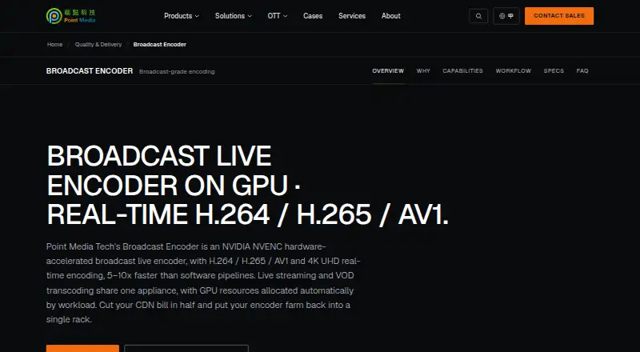Click the BROADCAST ENCODER section title
Image resolution: width=640 pixels, height=352 pixels.
click(90, 71)
